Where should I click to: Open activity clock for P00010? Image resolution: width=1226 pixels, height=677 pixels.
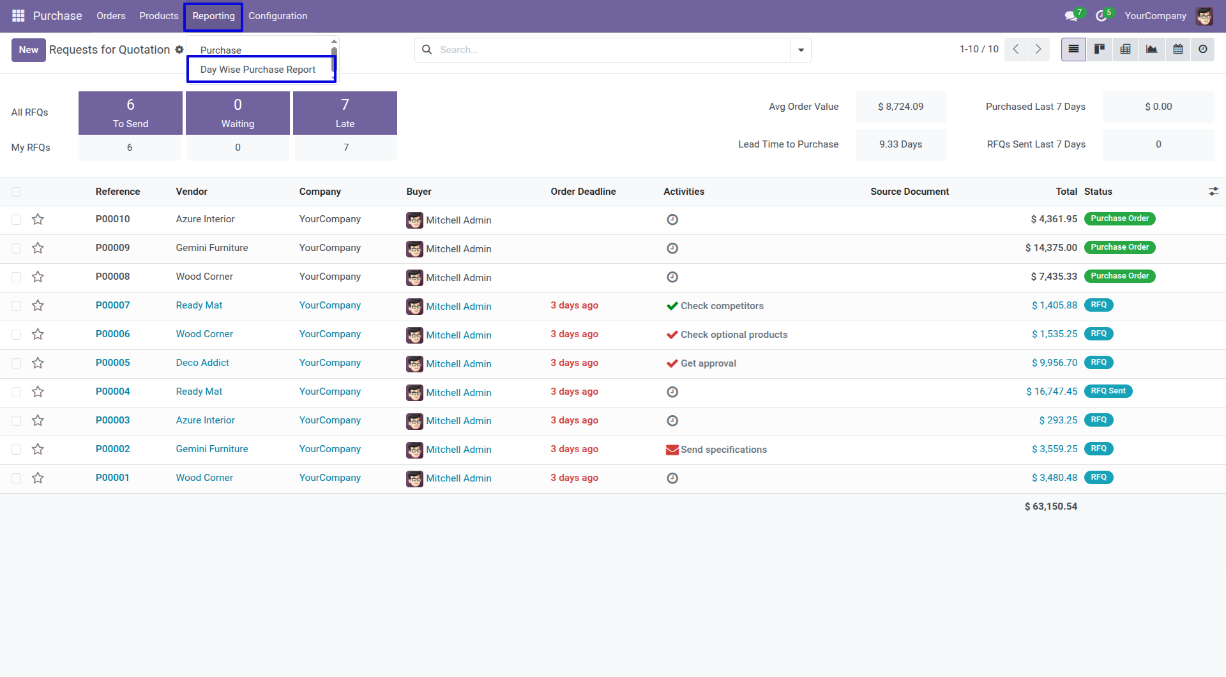coord(672,220)
